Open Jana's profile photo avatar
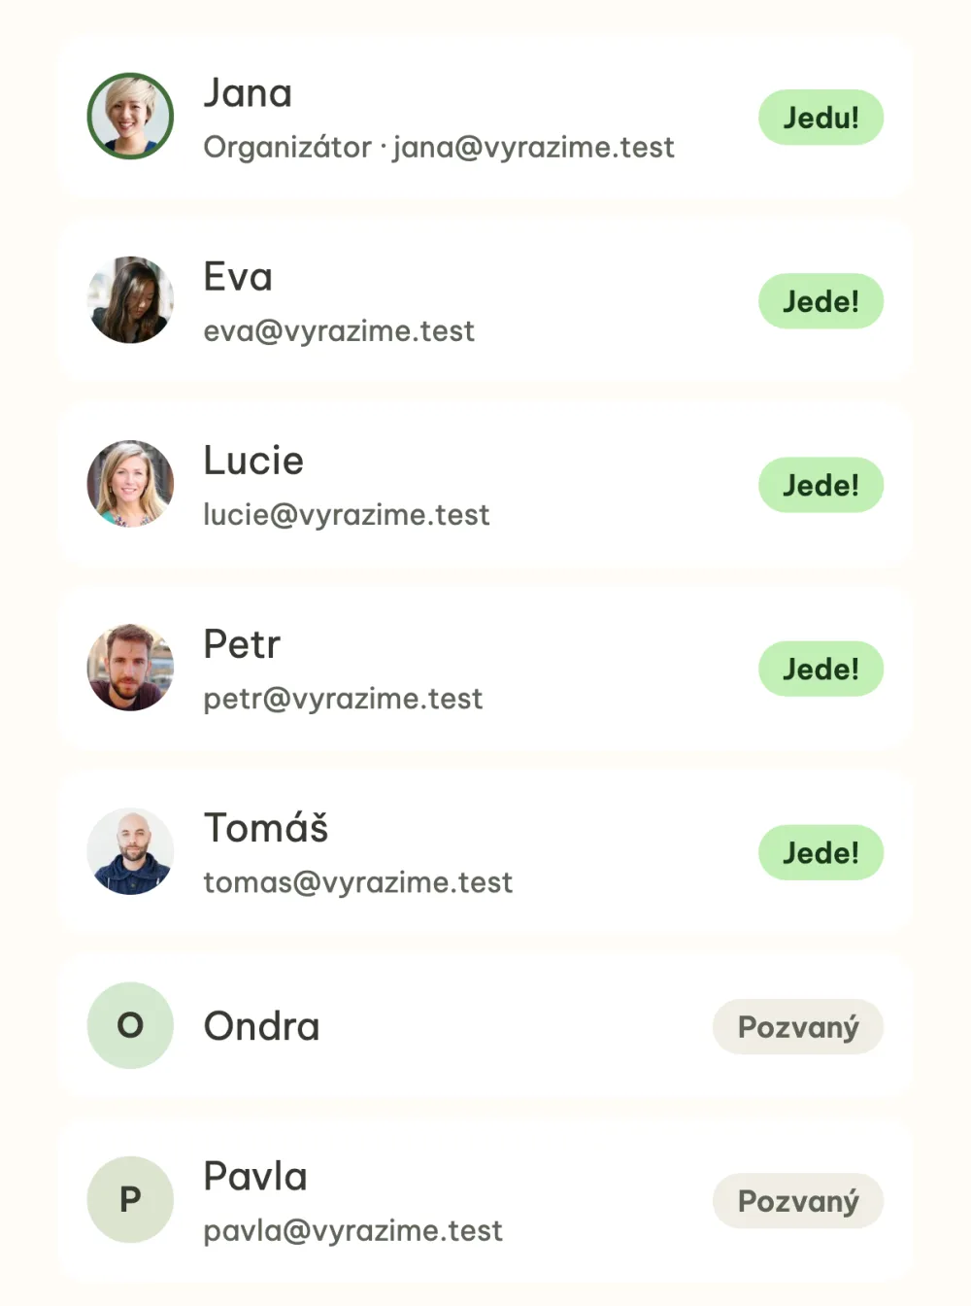 click(130, 116)
